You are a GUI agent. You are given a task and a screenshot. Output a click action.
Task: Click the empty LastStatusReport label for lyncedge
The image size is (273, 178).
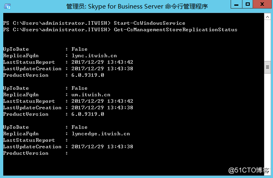tap(29, 140)
